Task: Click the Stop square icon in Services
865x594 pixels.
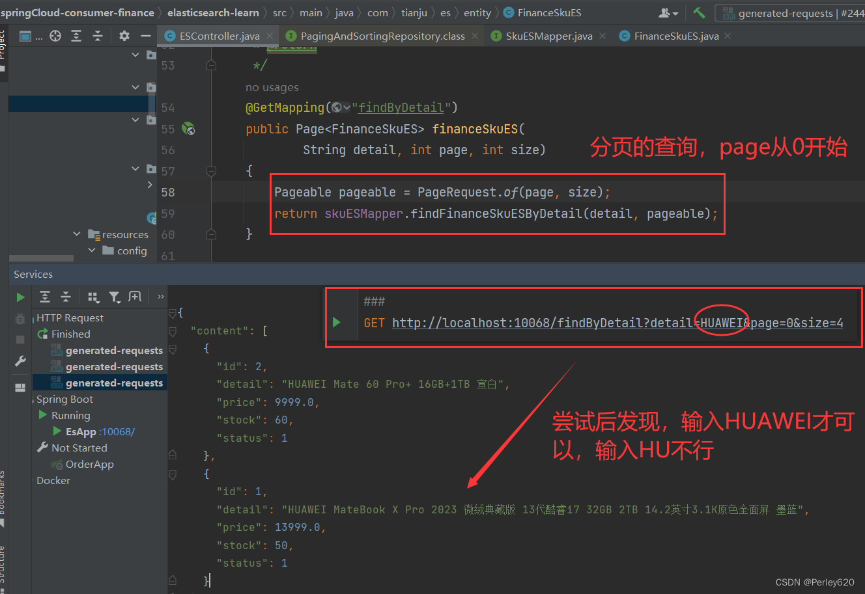Action: pyautogui.click(x=20, y=340)
